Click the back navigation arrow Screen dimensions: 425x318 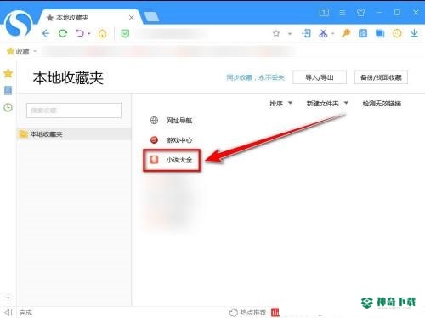[46, 33]
